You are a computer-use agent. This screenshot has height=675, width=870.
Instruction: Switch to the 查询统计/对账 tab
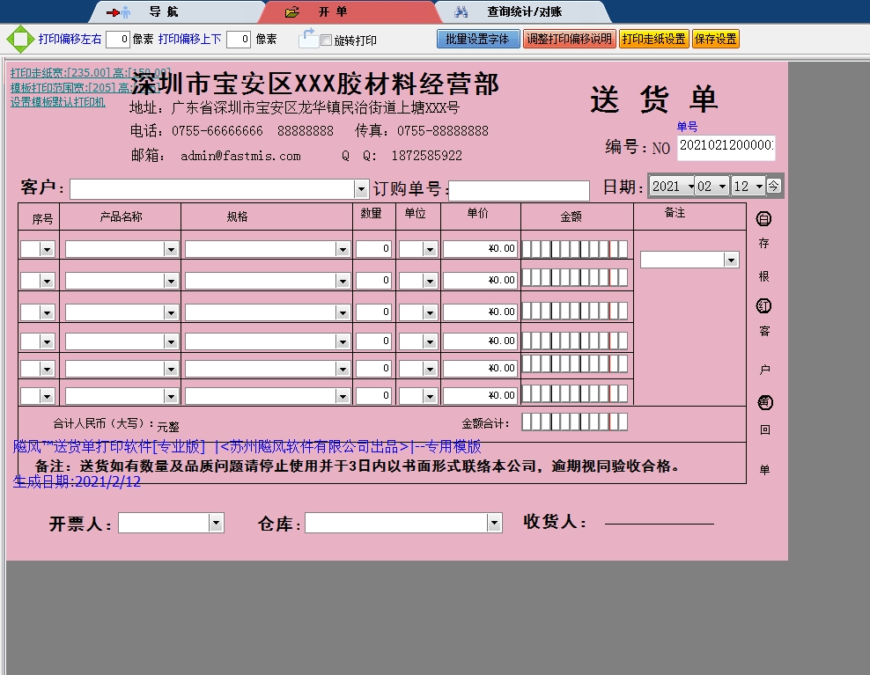pos(524,12)
